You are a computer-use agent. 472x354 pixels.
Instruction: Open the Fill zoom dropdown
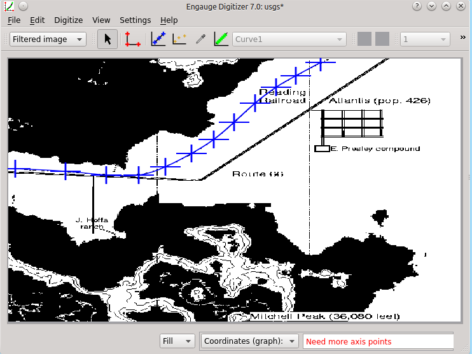177,341
